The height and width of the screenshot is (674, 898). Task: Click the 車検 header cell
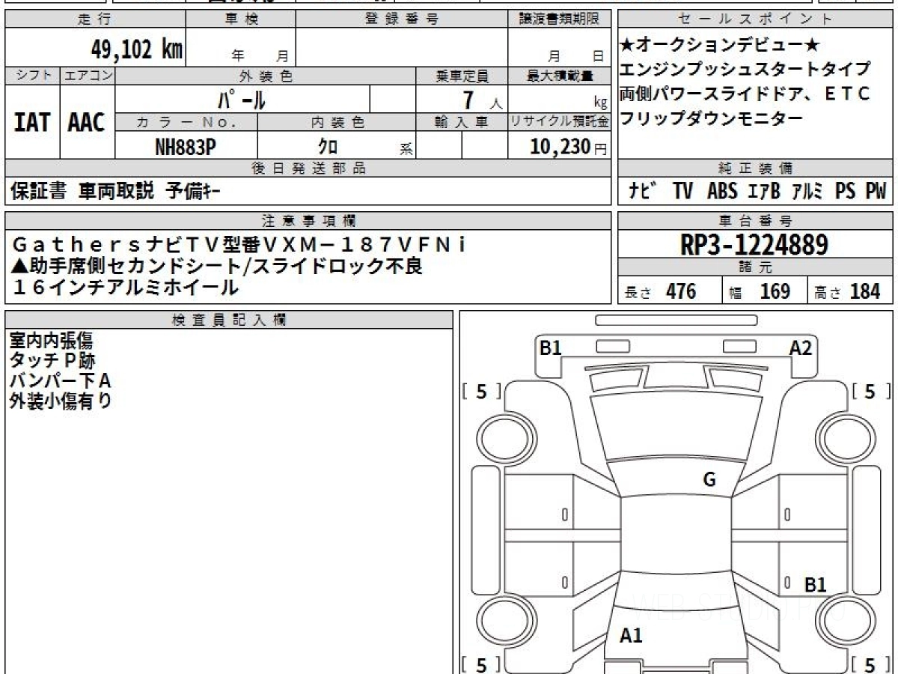pos(241,19)
